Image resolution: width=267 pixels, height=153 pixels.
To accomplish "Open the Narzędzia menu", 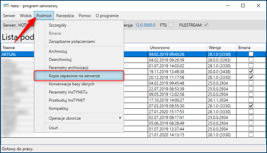I will click(65, 16).
